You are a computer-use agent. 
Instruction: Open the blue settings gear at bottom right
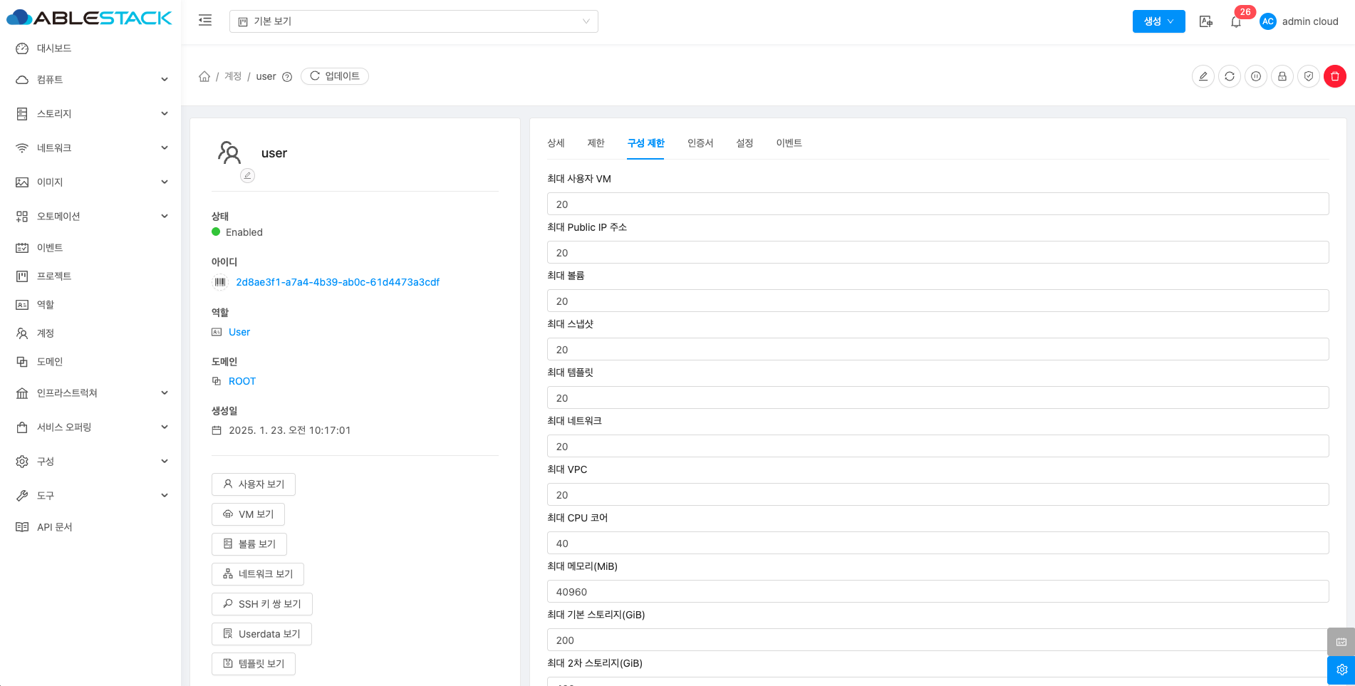(x=1341, y=670)
